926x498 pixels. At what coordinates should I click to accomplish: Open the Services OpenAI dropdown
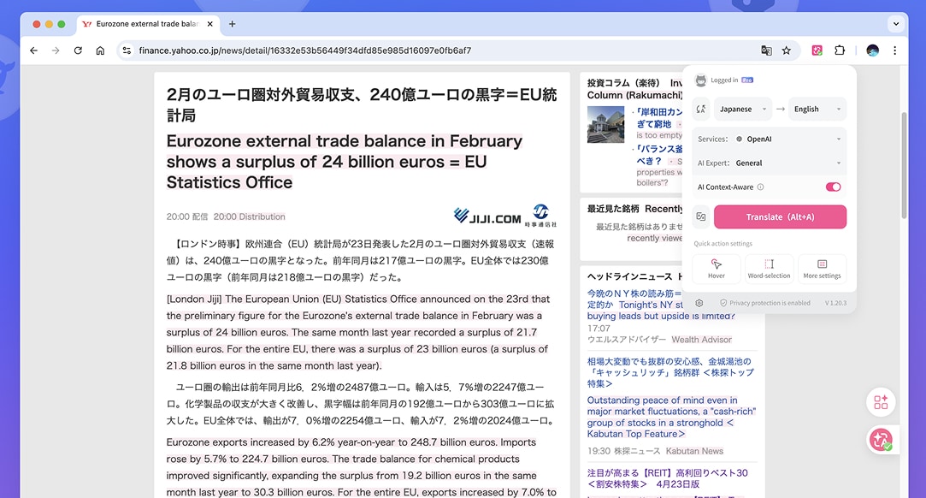click(770, 139)
